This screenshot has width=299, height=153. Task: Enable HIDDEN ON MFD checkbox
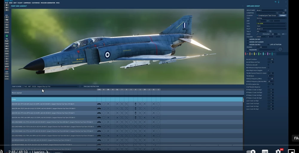pos(248,45)
